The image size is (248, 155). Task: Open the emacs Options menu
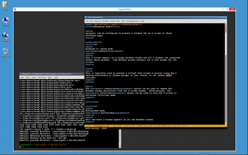pyautogui.click(x=98, y=21)
